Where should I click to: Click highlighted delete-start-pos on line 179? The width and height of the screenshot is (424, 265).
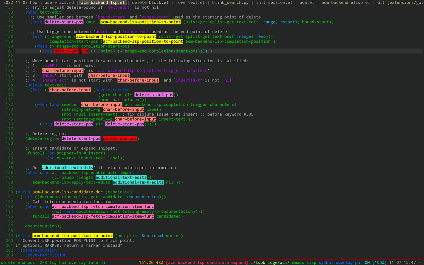pyautogui.click(x=81, y=138)
